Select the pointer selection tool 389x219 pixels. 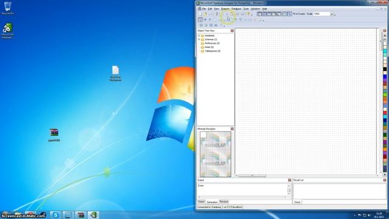click(x=200, y=19)
